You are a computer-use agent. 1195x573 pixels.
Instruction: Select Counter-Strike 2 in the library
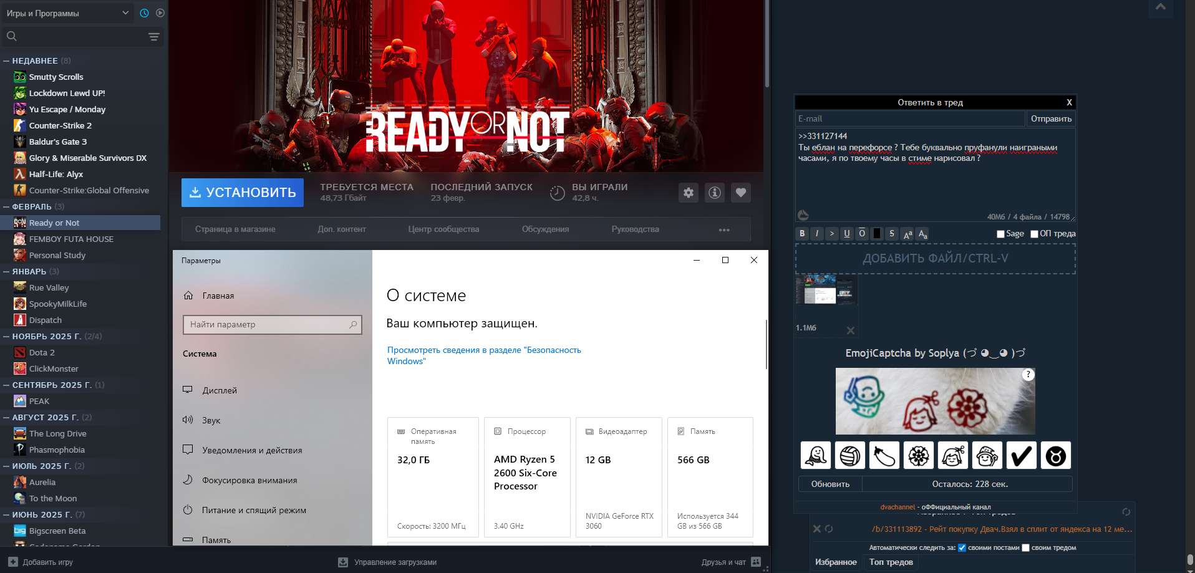pyautogui.click(x=60, y=125)
